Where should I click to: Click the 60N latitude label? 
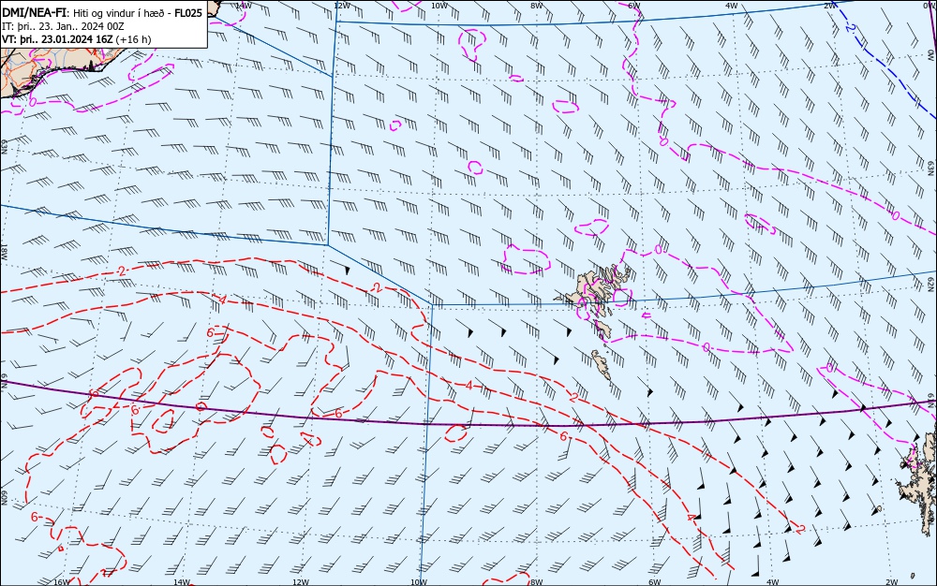[x=4, y=498]
